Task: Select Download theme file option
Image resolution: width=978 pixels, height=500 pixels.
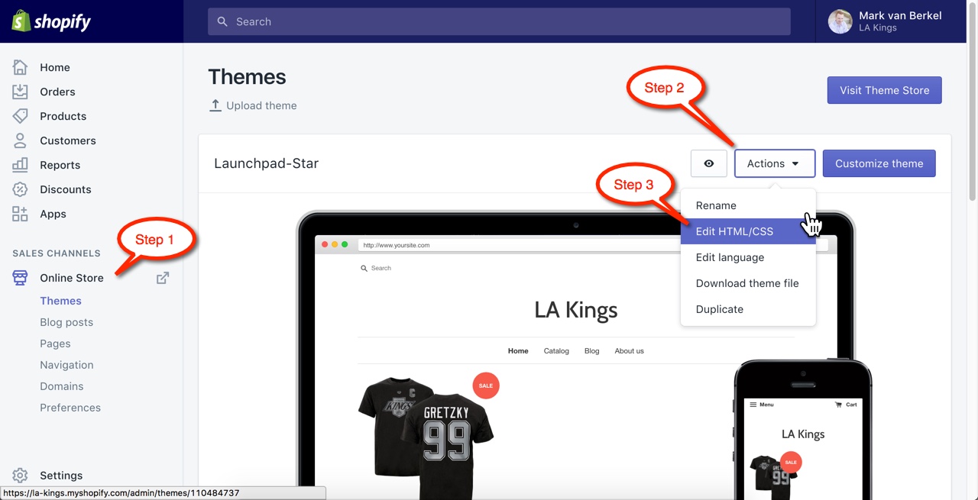Action: [x=748, y=283]
